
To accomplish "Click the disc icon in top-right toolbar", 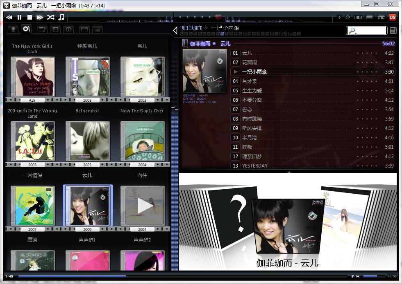I will (347, 18).
